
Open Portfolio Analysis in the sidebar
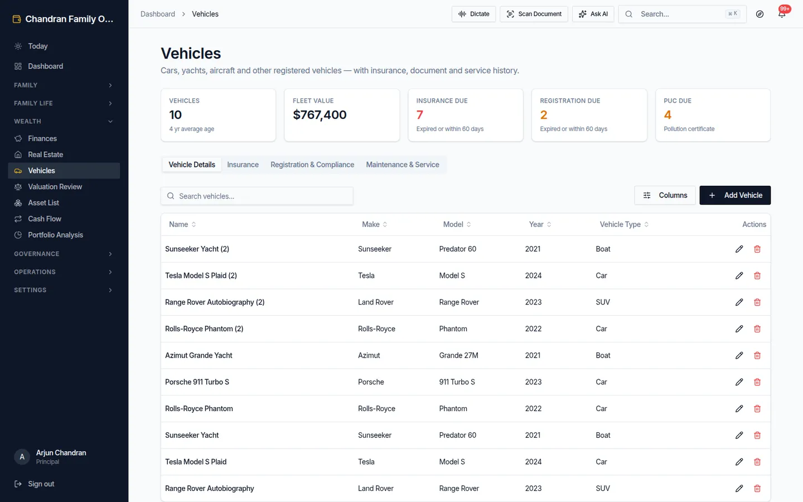tap(64, 235)
